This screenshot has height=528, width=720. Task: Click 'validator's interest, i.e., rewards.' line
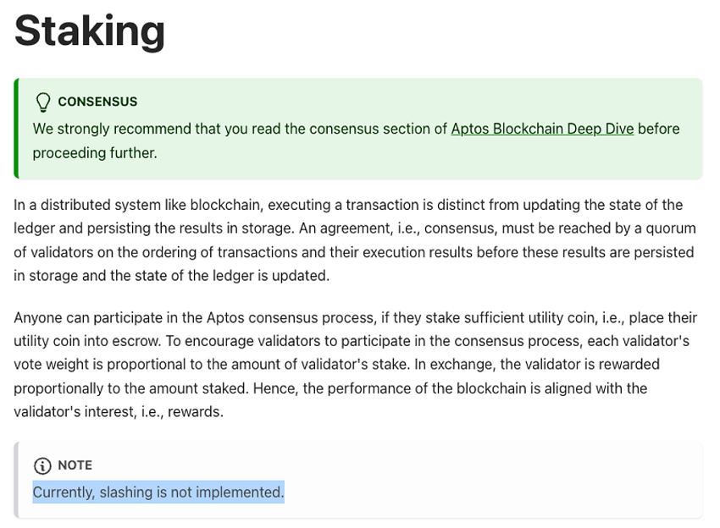click(119, 412)
